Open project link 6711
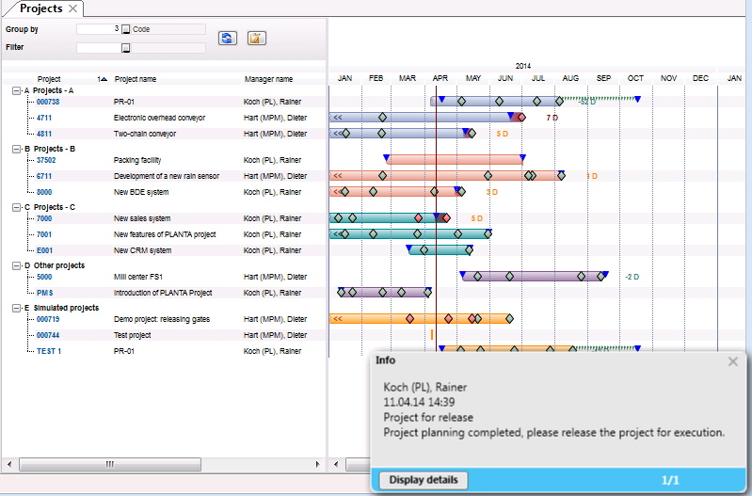Screen dimensions: 752x496 44,176
